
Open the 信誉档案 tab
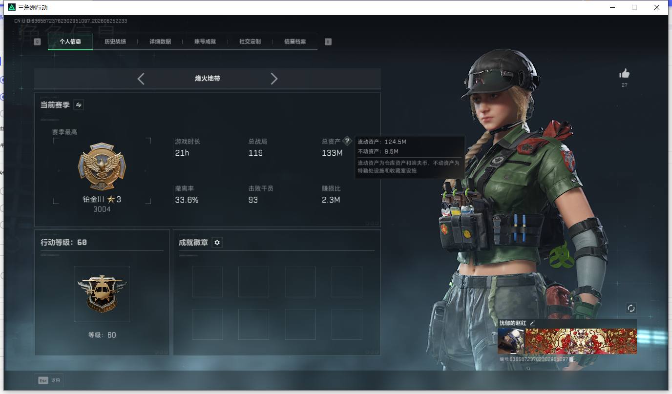click(x=295, y=41)
